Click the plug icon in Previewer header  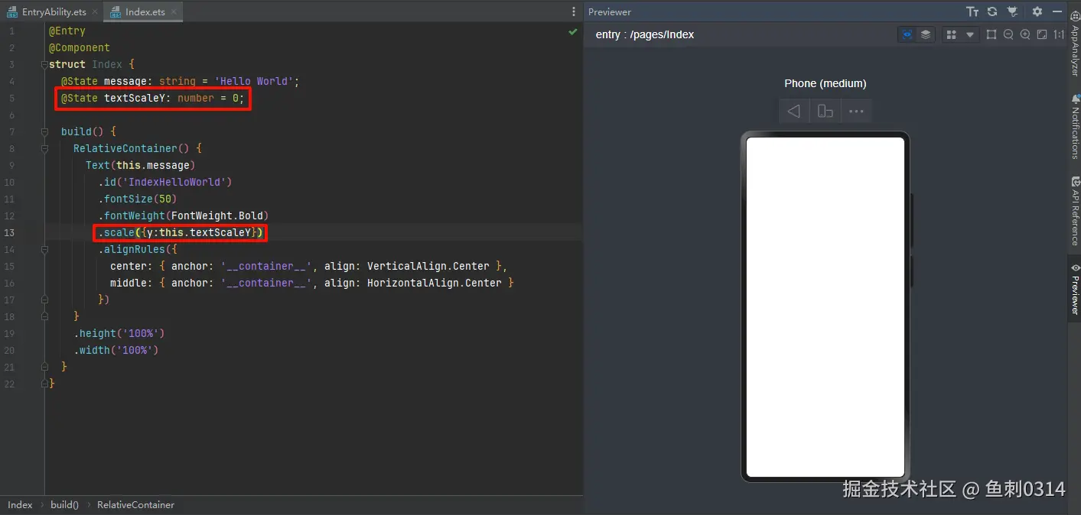pyautogui.click(x=1012, y=12)
